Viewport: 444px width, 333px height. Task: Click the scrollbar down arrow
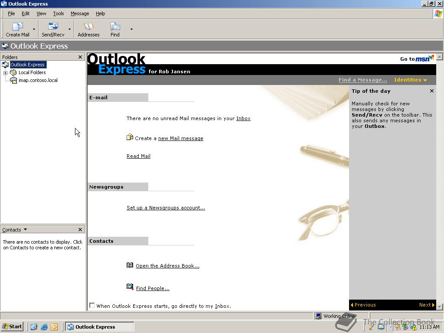click(440, 307)
